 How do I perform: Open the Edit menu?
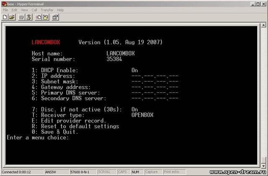pyautogui.click(x=14, y=10)
